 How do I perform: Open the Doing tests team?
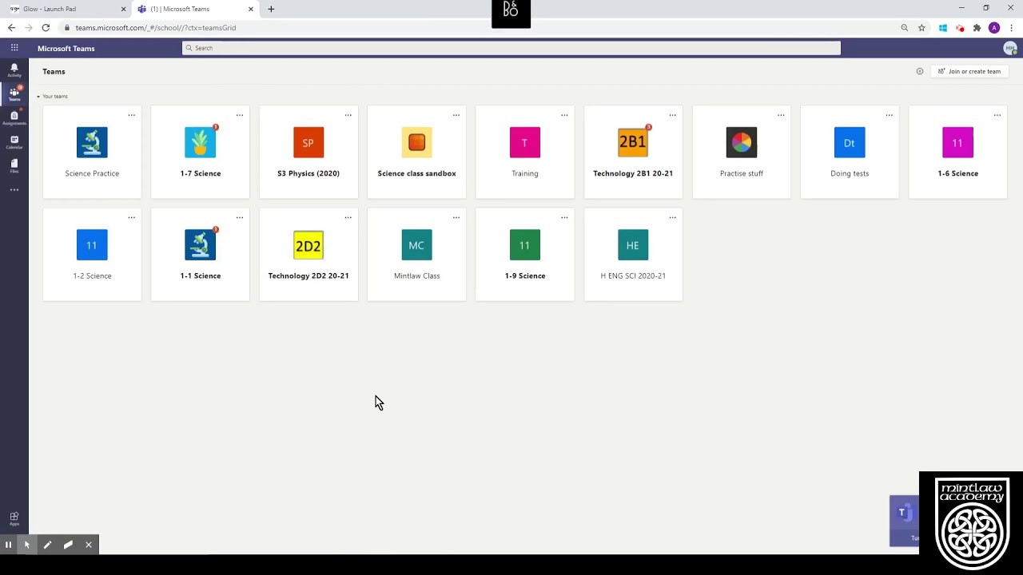(850, 152)
